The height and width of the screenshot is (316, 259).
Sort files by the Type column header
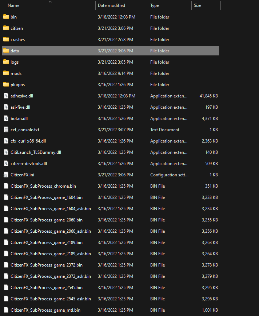[x=155, y=5]
